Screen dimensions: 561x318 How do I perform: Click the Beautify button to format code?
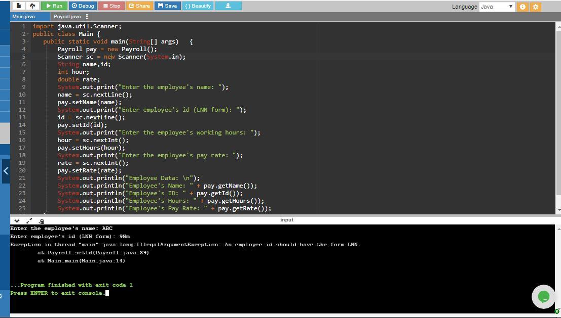point(198,6)
